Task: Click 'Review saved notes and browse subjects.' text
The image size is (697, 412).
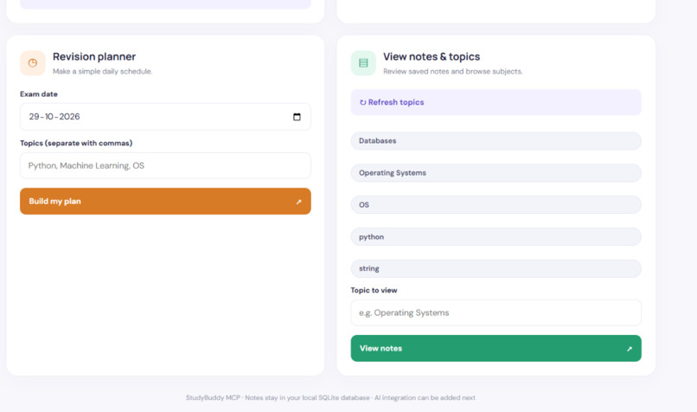Action: coord(453,71)
